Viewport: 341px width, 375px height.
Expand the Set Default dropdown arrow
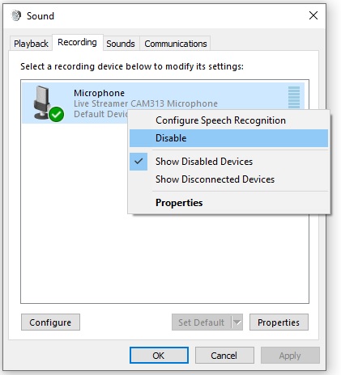(237, 322)
